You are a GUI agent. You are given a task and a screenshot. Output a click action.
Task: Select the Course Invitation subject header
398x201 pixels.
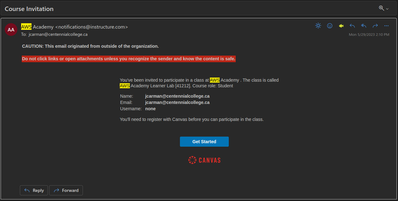tap(29, 9)
